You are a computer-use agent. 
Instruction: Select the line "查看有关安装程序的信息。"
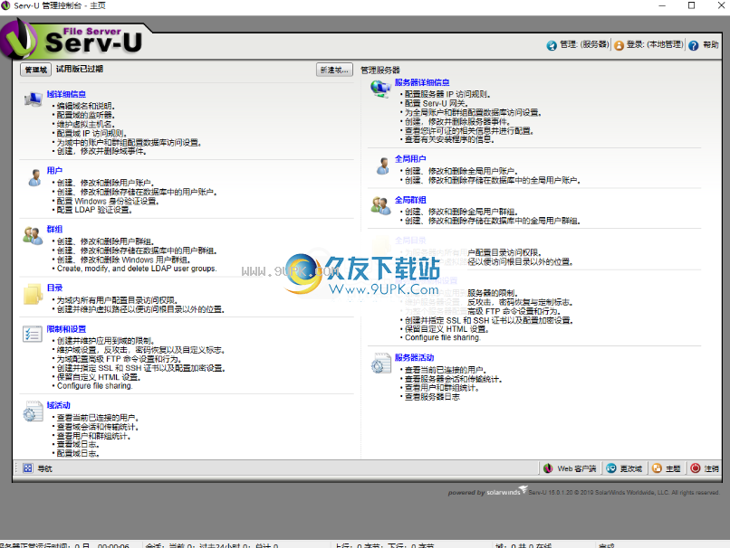pos(450,140)
